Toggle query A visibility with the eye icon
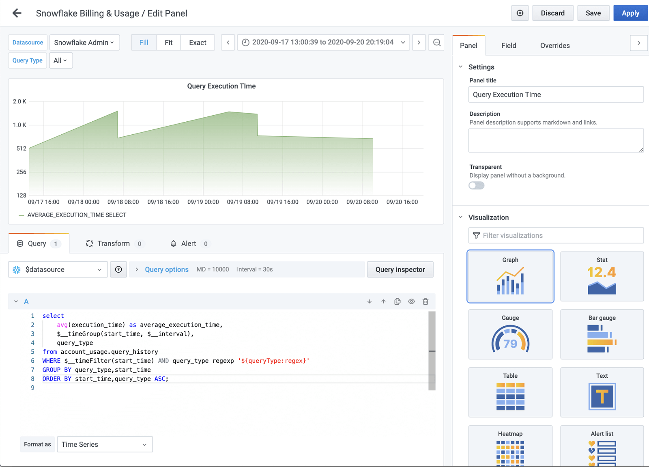This screenshot has width=649, height=467. coord(411,301)
